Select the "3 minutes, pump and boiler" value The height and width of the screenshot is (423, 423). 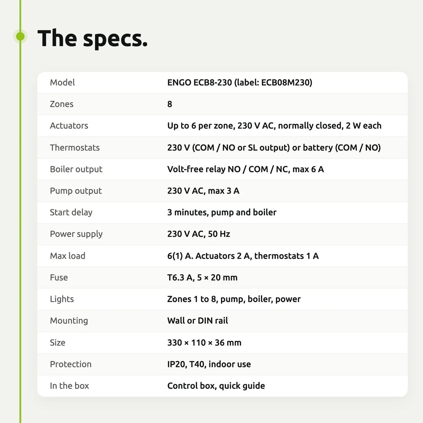[222, 213]
